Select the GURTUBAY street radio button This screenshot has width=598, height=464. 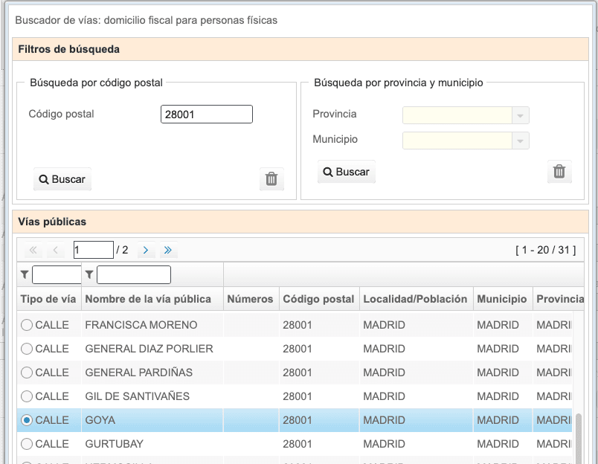pyautogui.click(x=27, y=444)
